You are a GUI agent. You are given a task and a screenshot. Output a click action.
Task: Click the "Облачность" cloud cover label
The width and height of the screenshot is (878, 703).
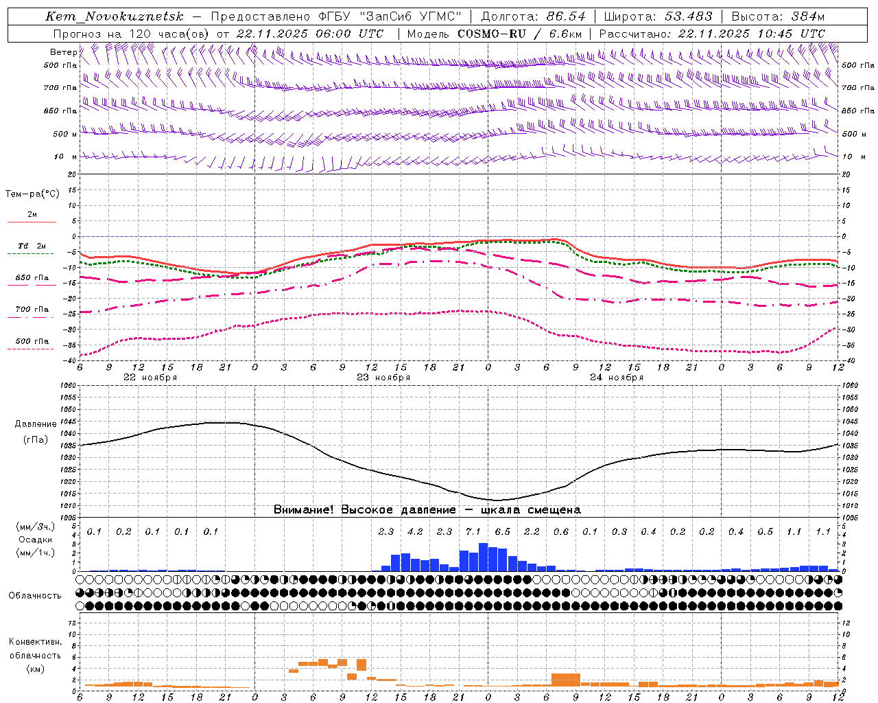coord(35,595)
